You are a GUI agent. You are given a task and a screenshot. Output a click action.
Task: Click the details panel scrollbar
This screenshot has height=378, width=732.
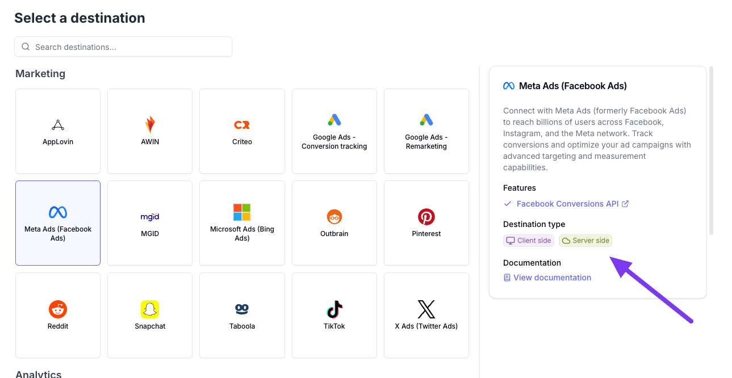click(712, 150)
